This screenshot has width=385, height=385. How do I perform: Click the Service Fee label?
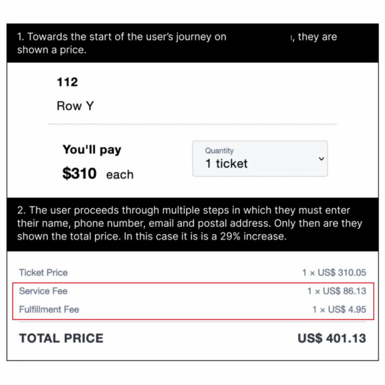tap(43, 291)
